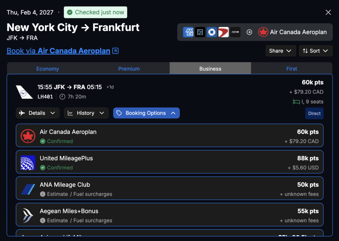The image size is (339, 241).
Task: Select the Air Canada Aeroplan 60k pts option
Action: (x=169, y=135)
